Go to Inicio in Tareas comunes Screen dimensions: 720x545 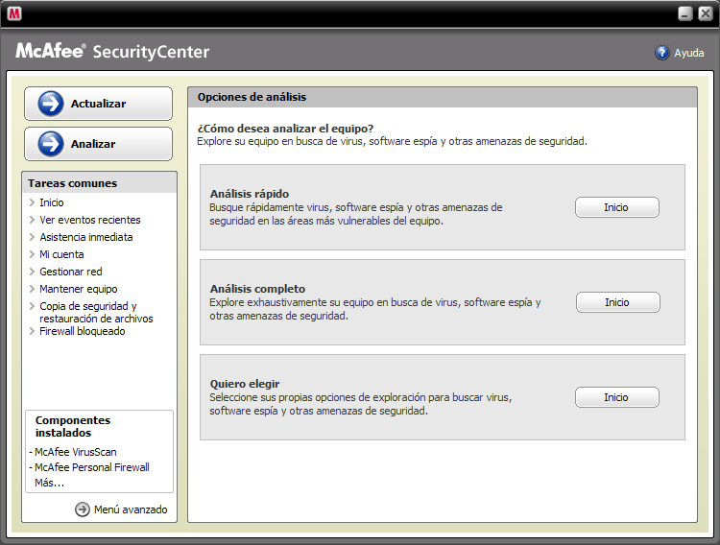pos(52,202)
